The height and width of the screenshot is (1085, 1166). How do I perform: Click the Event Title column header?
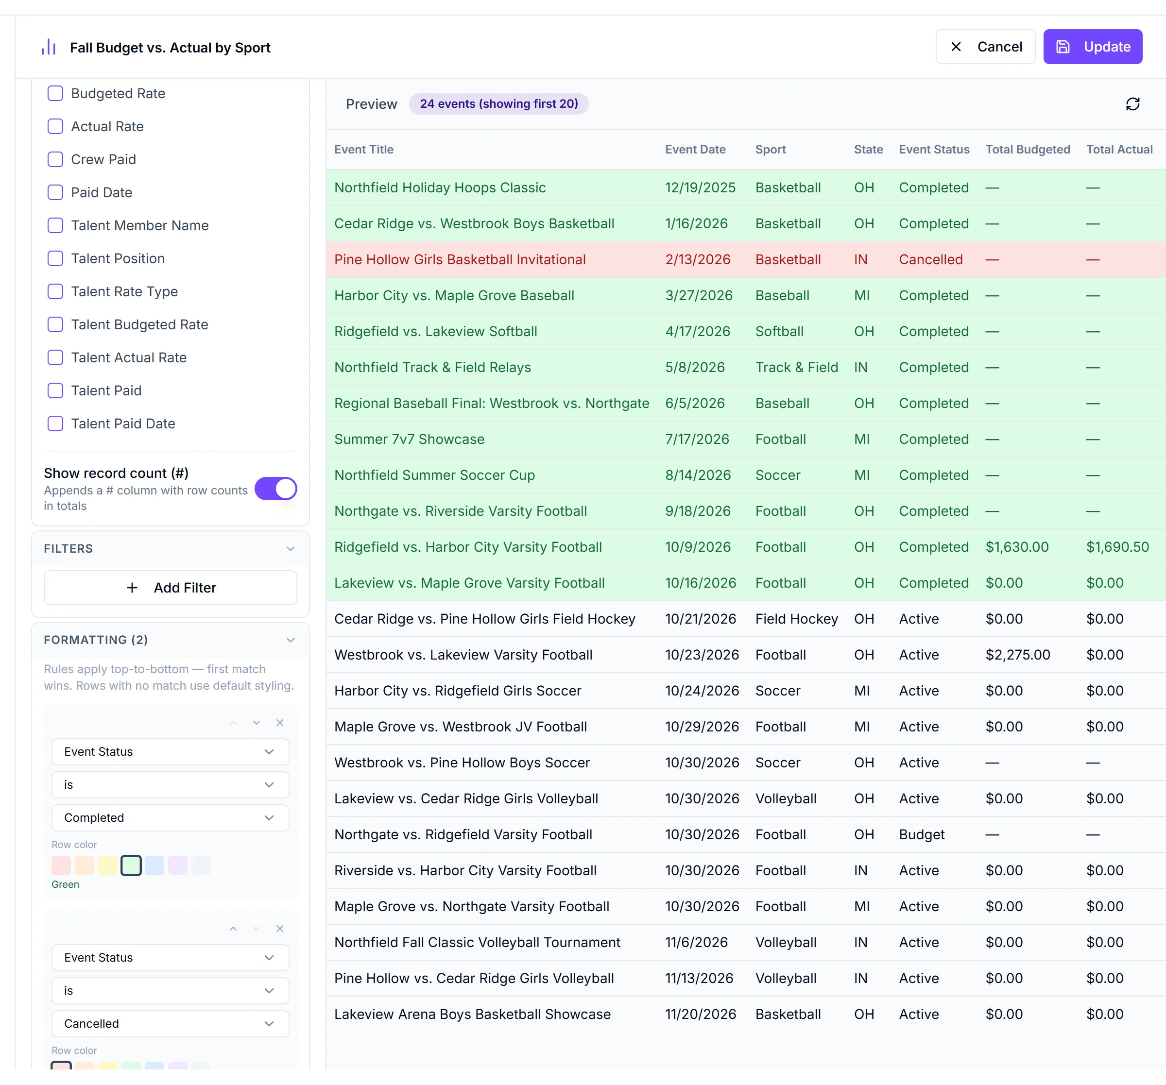pos(363,150)
